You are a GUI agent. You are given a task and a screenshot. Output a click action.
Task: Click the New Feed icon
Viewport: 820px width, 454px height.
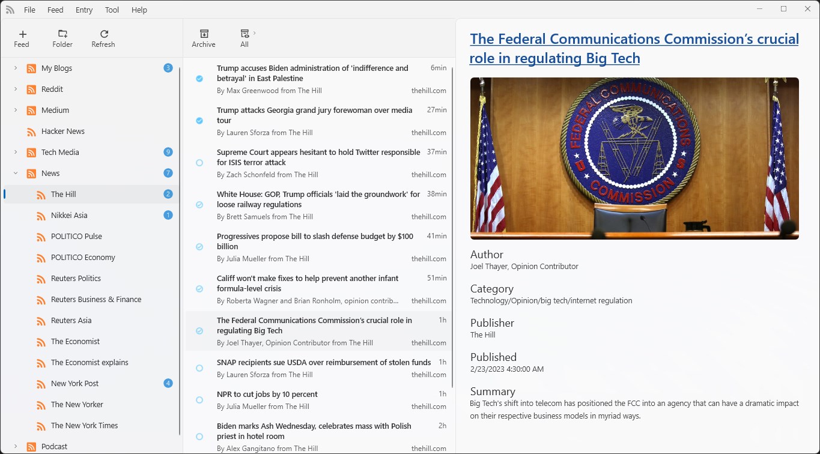22,37
